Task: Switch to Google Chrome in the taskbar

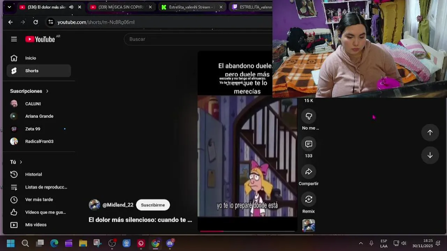Action: 155,243
